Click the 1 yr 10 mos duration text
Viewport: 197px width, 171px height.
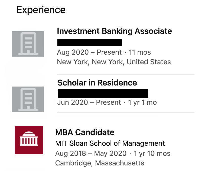152,153
